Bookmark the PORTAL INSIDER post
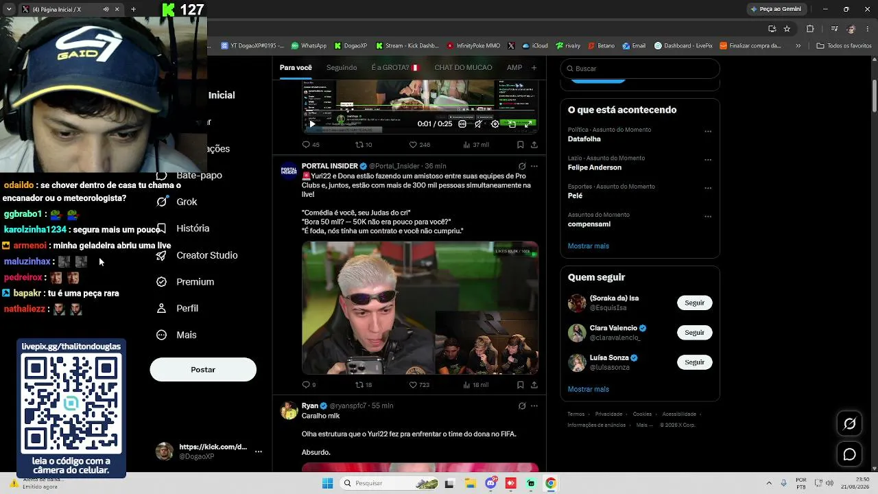The width and height of the screenshot is (878, 494). (x=521, y=385)
